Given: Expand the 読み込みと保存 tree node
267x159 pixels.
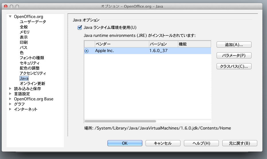Looking at the screenshot, I should pos(10,89).
